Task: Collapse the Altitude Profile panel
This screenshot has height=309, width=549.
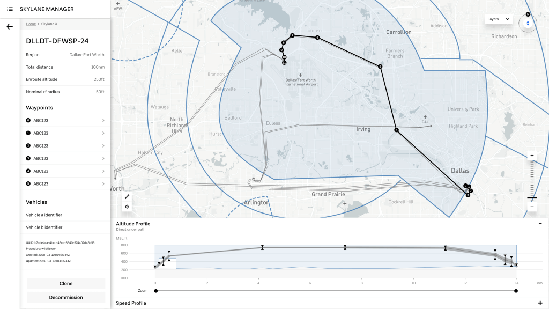Action: click(540, 224)
